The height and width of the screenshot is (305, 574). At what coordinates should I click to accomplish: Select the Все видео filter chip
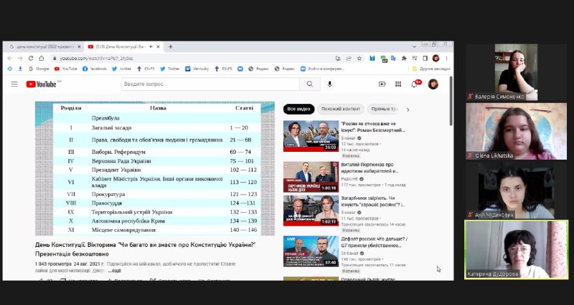pyautogui.click(x=298, y=110)
